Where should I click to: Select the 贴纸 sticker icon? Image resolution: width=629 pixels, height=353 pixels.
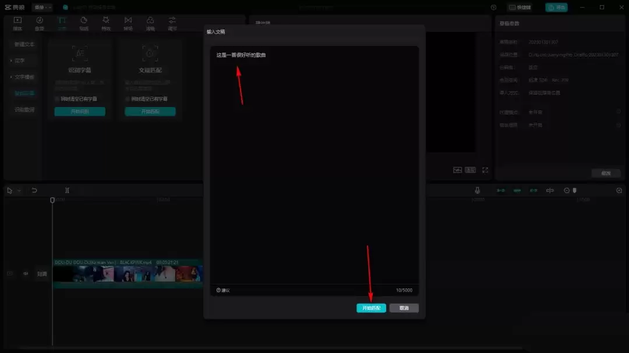tap(84, 23)
